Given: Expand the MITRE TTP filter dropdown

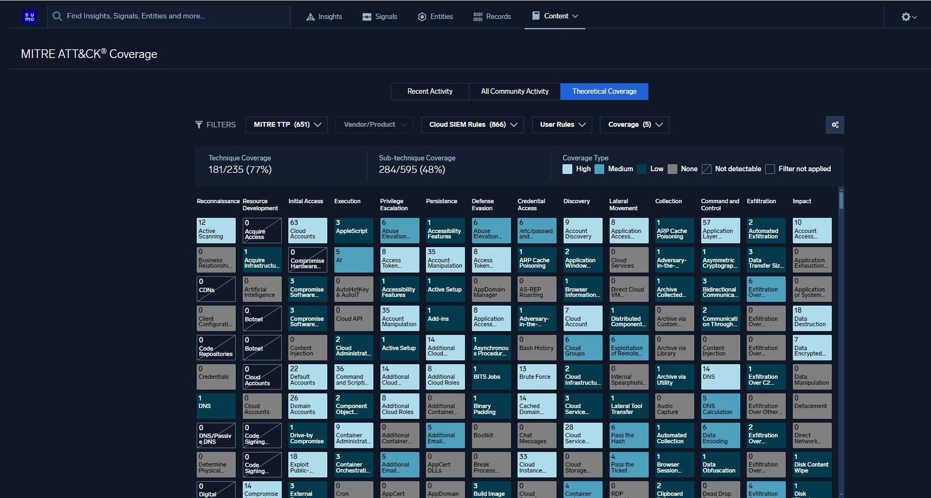Looking at the screenshot, I should 286,125.
